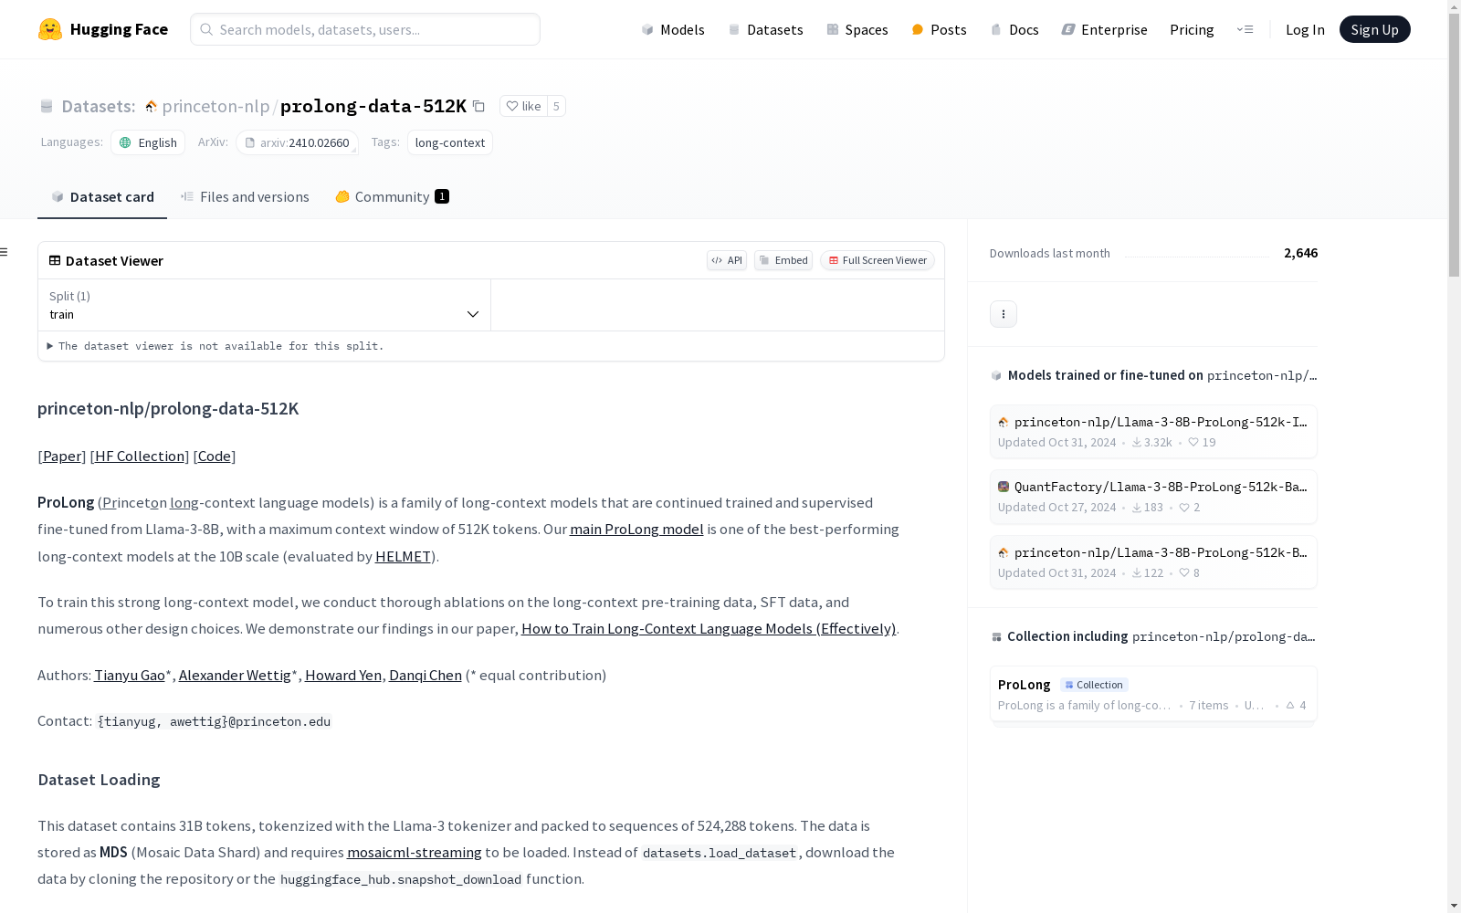Open the mosaicml-streaming link
1461x913 pixels.
click(415, 852)
